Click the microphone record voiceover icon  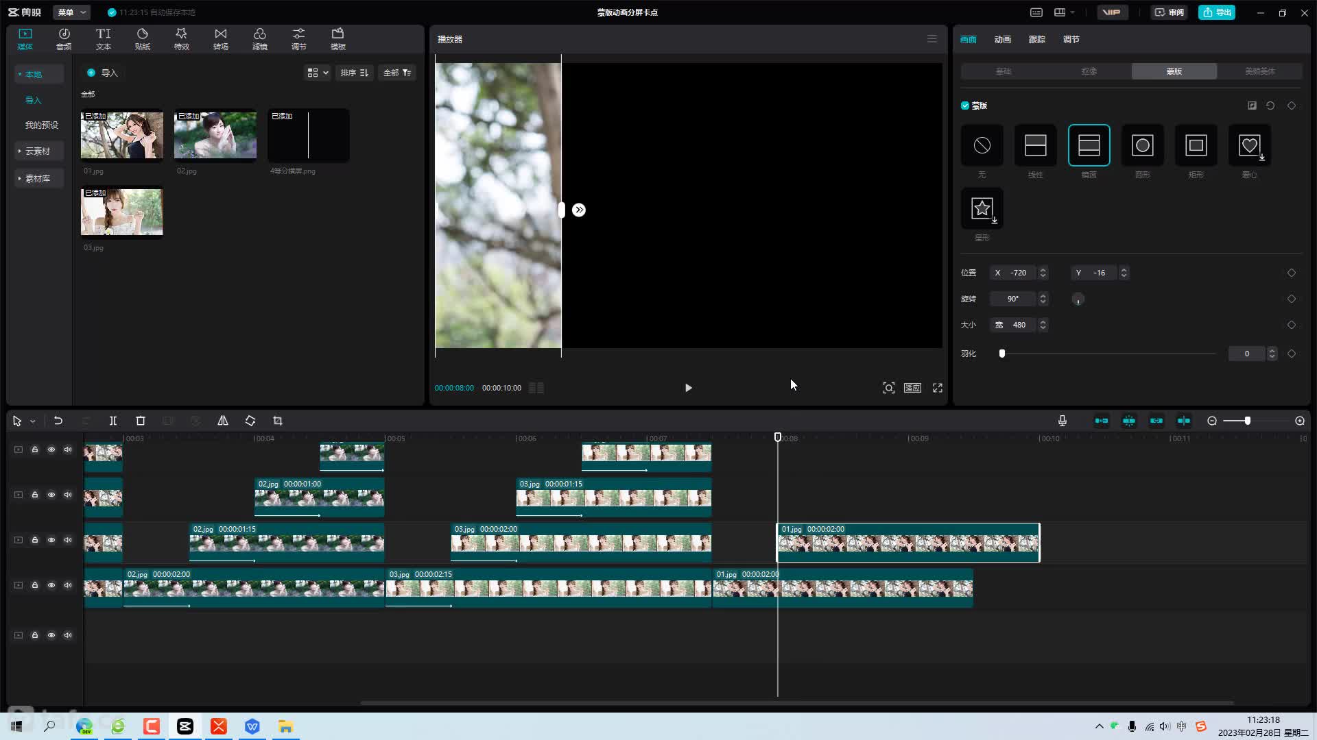pyautogui.click(x=1062, y=421)
